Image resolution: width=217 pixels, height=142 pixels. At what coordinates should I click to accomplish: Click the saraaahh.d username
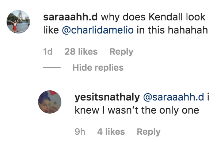pos(71,17)
